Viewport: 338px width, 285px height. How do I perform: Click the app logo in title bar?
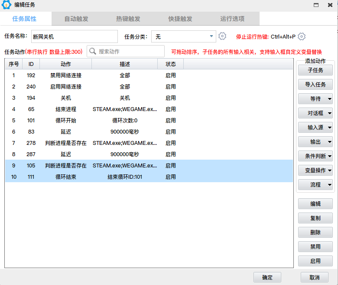point(6,5)
